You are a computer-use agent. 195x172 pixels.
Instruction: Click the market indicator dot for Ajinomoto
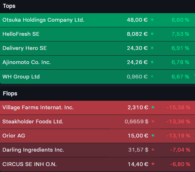pyautogui.click(x=152, y=62)
